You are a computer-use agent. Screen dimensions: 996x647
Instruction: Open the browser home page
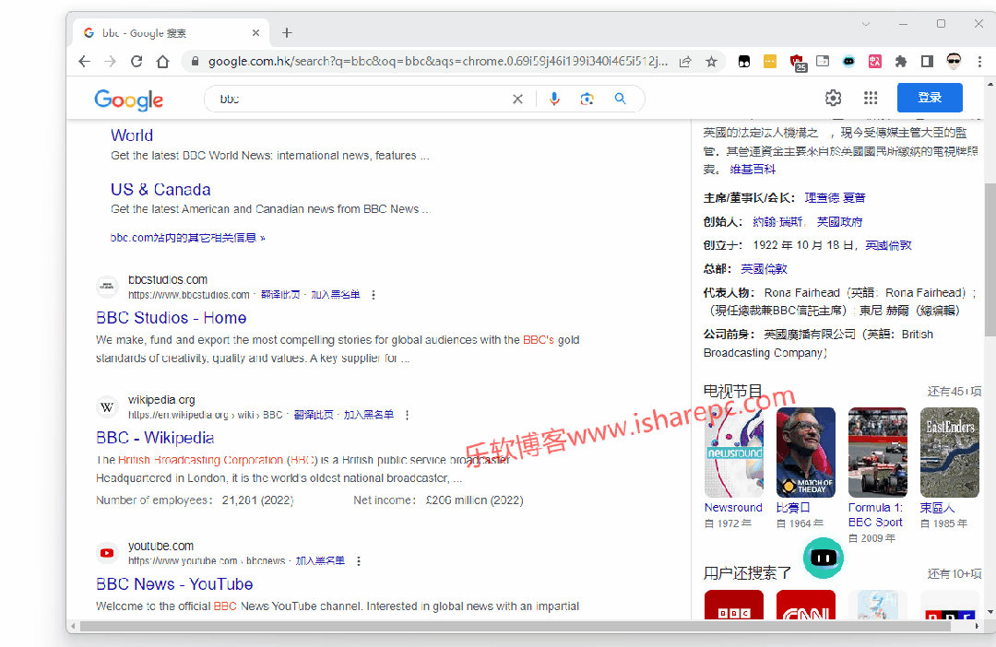[x=163, y=62]
